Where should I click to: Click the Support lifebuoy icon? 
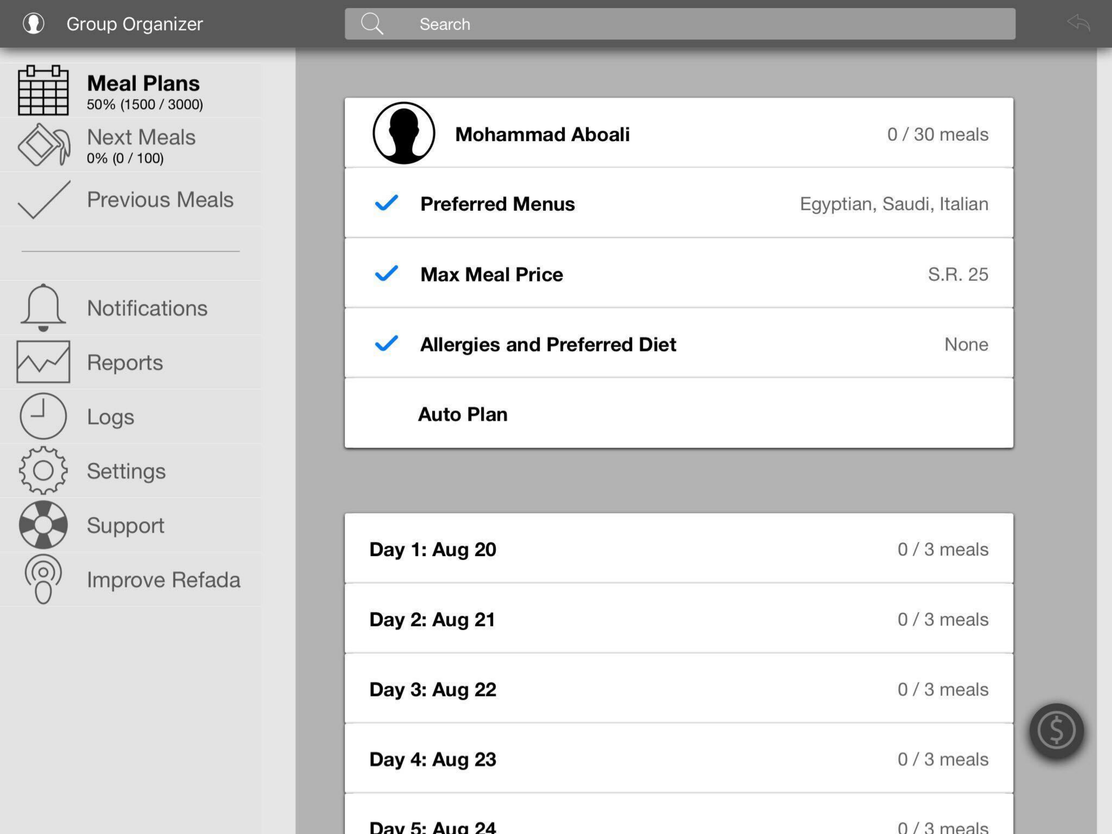pos(43,525)
